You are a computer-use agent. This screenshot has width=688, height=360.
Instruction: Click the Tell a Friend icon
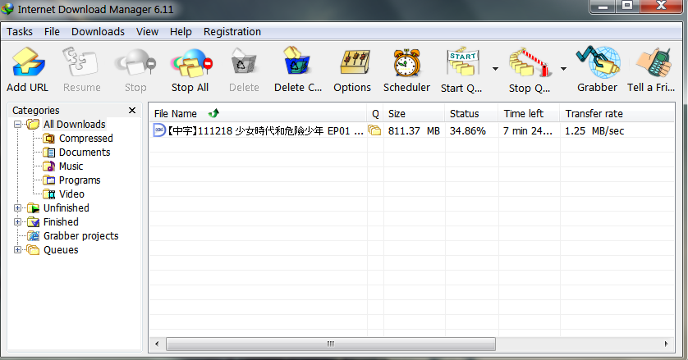pyautogui.click(x=654, y=62)
